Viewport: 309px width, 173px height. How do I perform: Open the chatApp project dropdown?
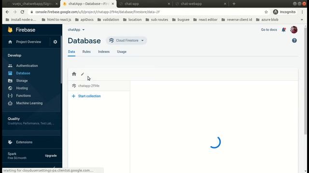(x=76, y=30)
